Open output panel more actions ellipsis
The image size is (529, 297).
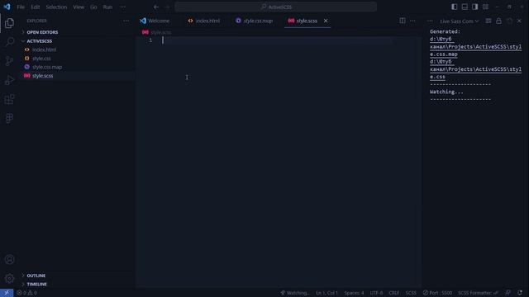[x=430, y=21]
